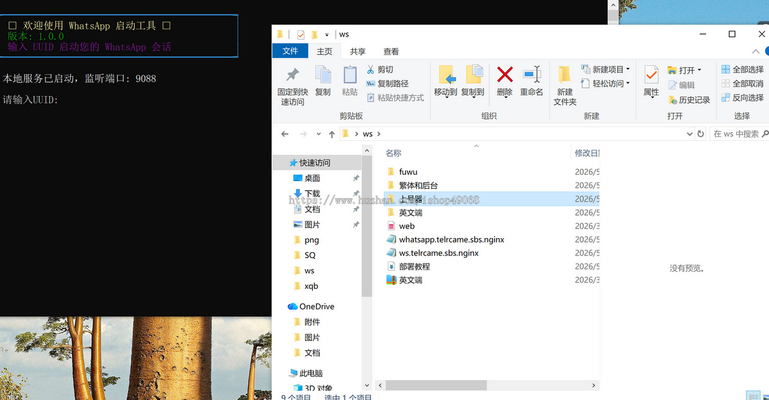Click the 粘贴 clipboard icon
769x400 pixels.
(x=350, y=75)
